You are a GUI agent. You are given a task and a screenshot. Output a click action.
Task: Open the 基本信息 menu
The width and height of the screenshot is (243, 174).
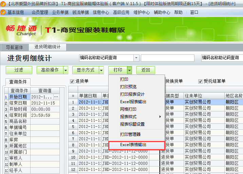(16, 12)
